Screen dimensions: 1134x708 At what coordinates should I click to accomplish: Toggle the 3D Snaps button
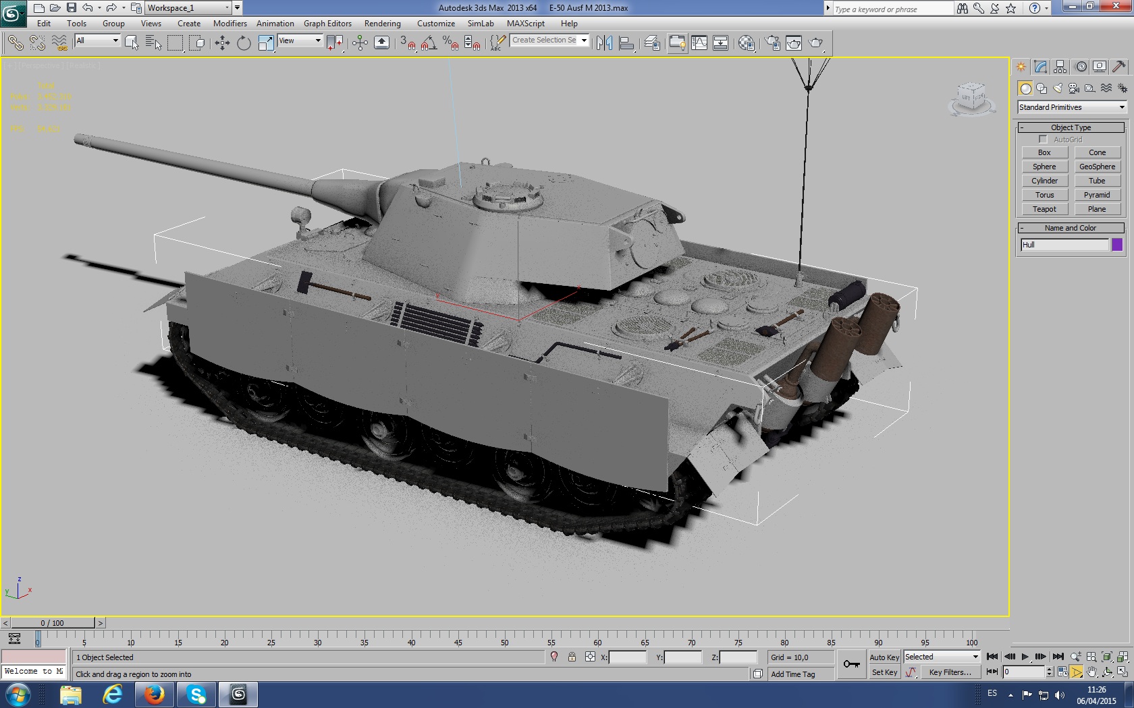(x=408, y=43)
